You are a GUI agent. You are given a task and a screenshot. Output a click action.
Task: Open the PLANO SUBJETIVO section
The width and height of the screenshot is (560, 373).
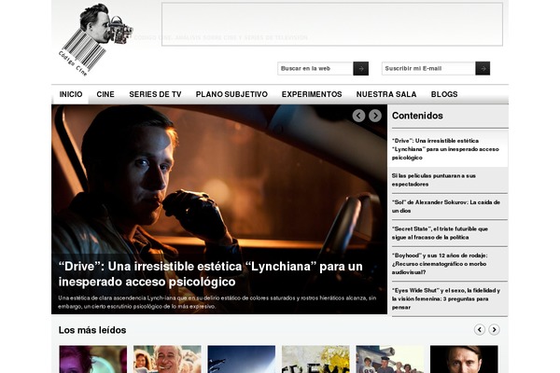pyautogui.click(x=231, y=94)
